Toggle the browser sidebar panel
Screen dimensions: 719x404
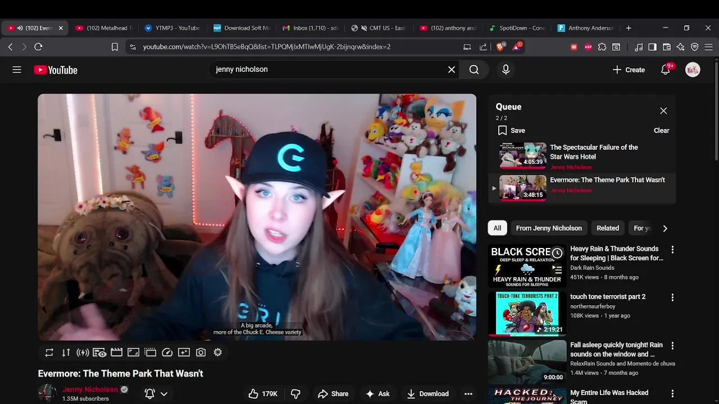(x=652, y=47)
